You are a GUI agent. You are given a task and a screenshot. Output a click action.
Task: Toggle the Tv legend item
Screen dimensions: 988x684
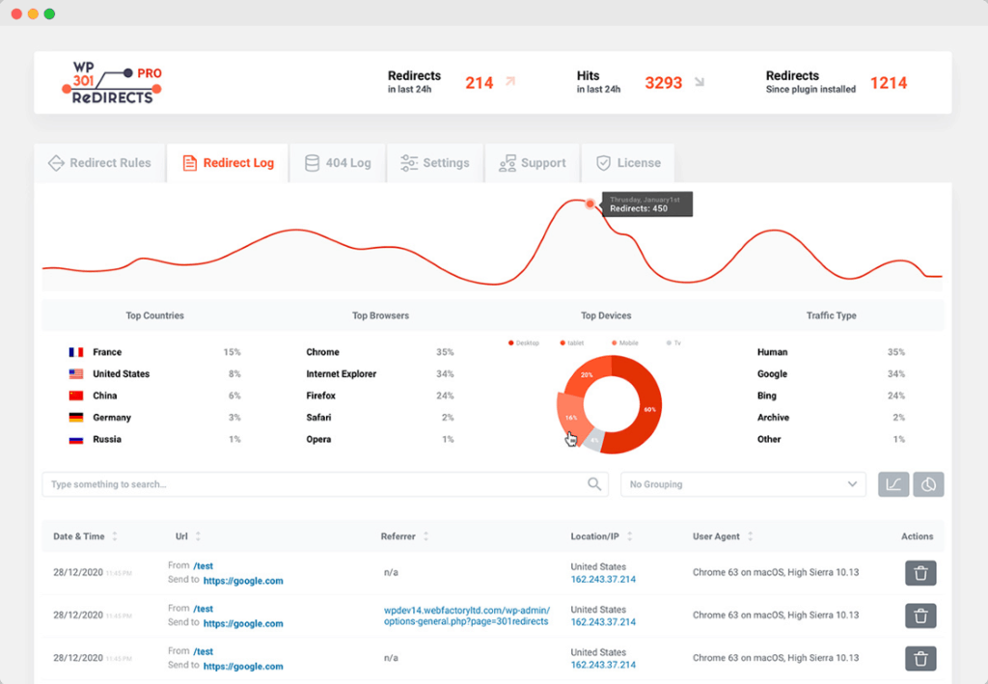pyautogui.click(x=676, y=342)
